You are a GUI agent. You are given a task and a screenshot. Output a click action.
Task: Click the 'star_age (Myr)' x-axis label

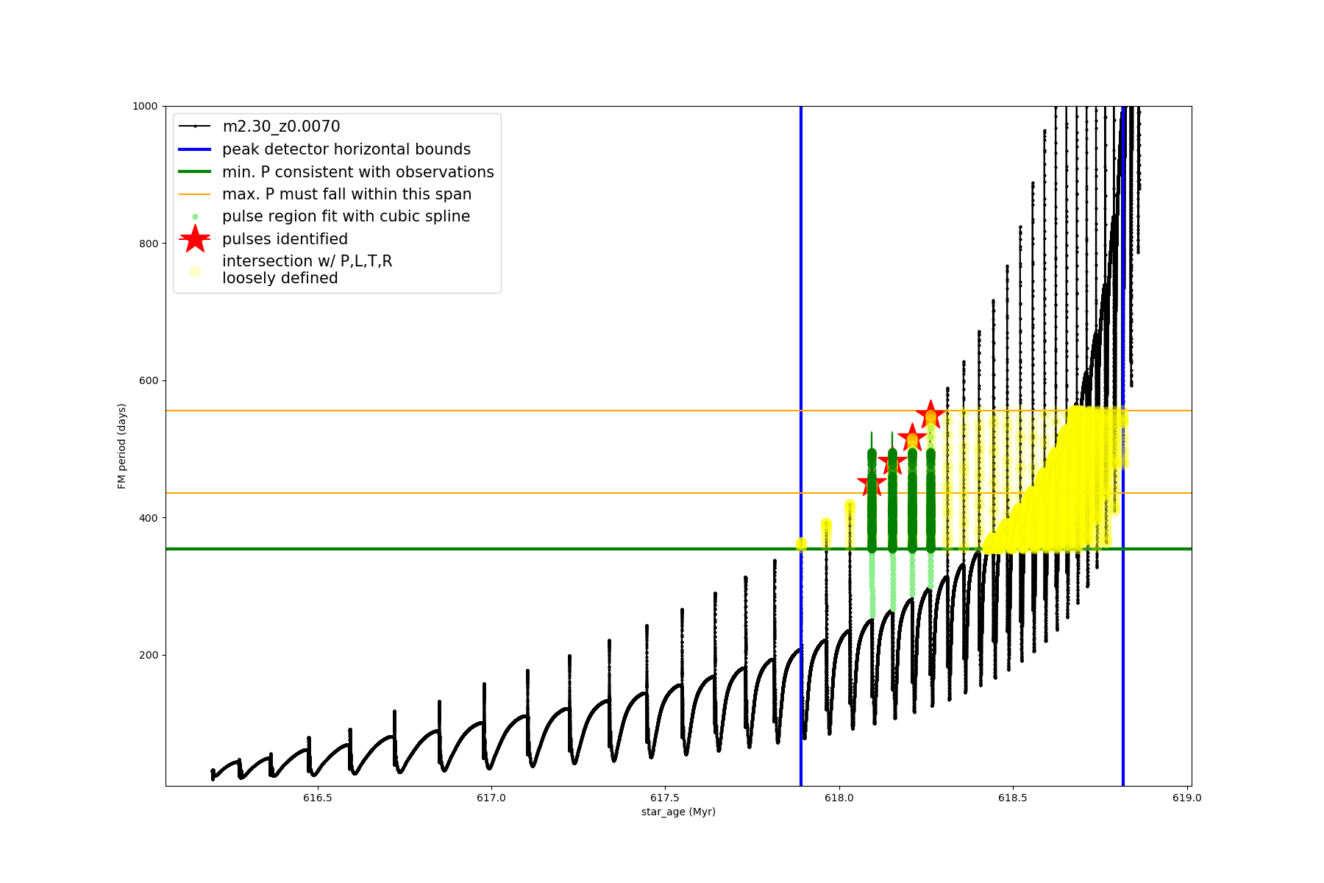(678, 812)
